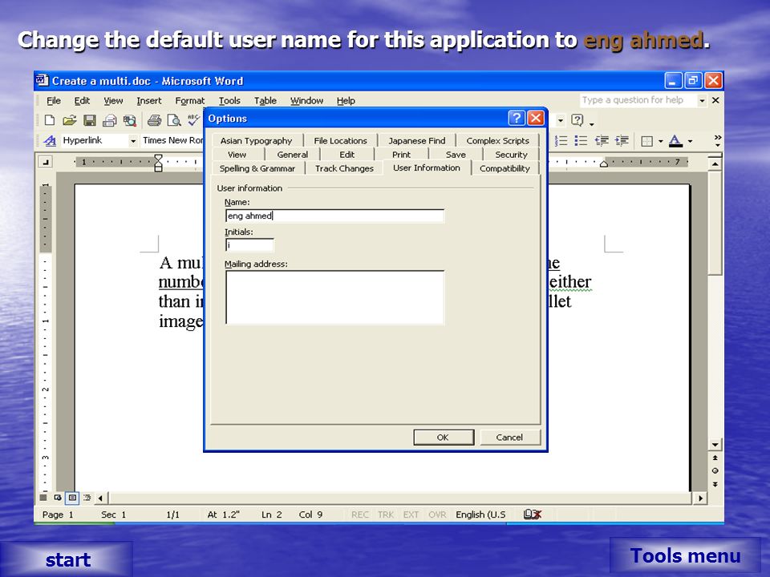Image resolution: width=770 pixels, height=577 pixels.
Task: Click the Next page double arrow
Action: click(715, 484)
